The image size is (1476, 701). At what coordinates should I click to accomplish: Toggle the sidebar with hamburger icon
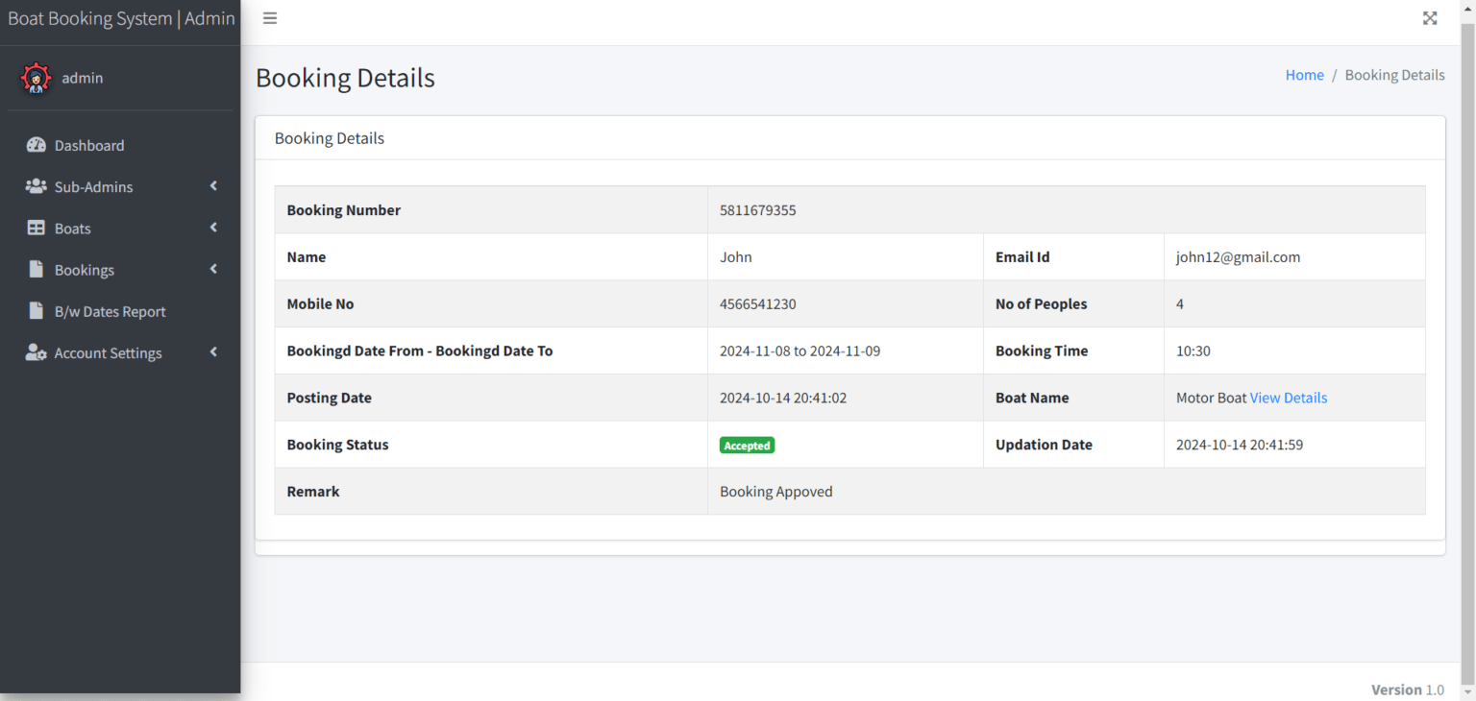270,17
